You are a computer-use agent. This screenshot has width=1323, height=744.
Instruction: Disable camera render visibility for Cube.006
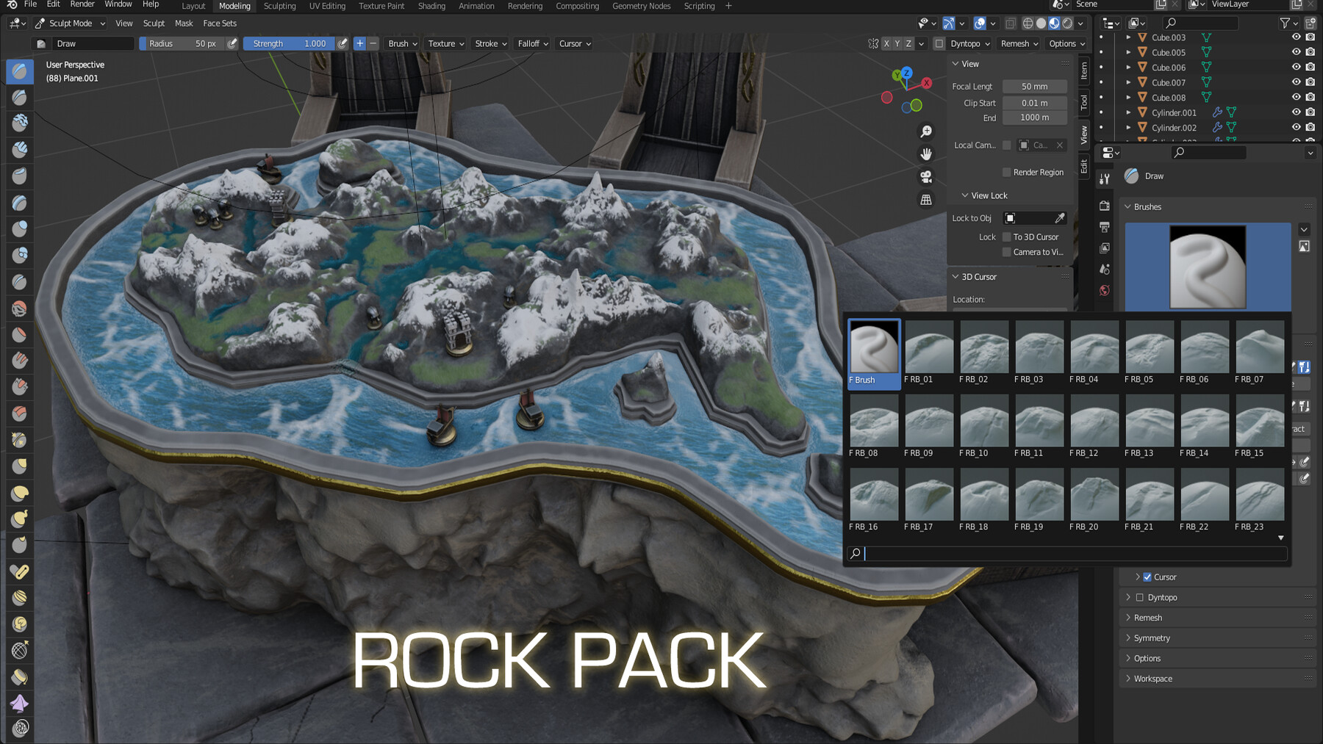pyautogui.click(x=1310, y=67)
